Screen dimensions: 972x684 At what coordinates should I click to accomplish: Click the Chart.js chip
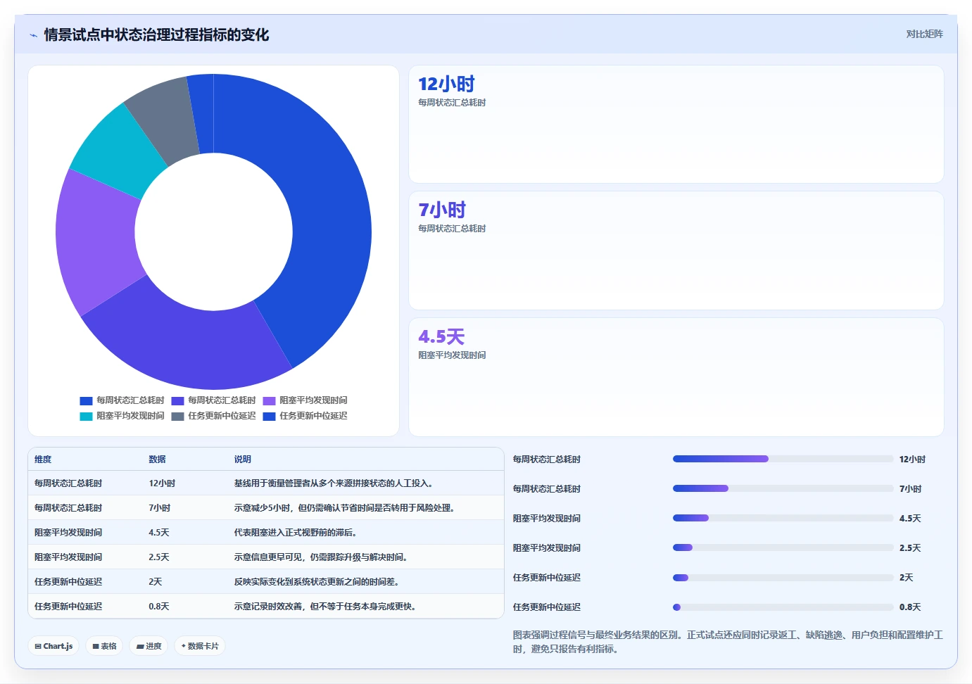click(x=53, y=646)
